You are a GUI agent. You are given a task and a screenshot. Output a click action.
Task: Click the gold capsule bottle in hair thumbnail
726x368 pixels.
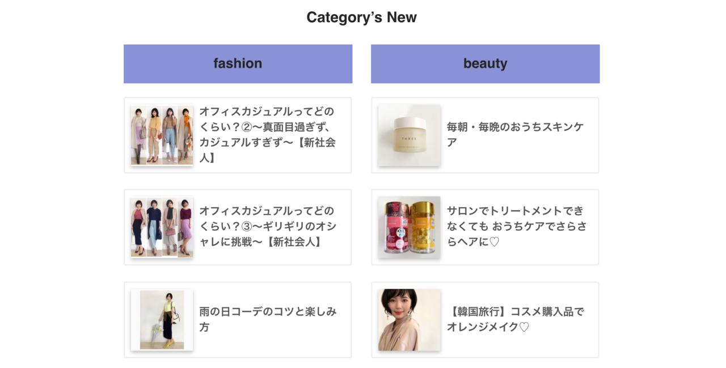(x=422, y=227)
